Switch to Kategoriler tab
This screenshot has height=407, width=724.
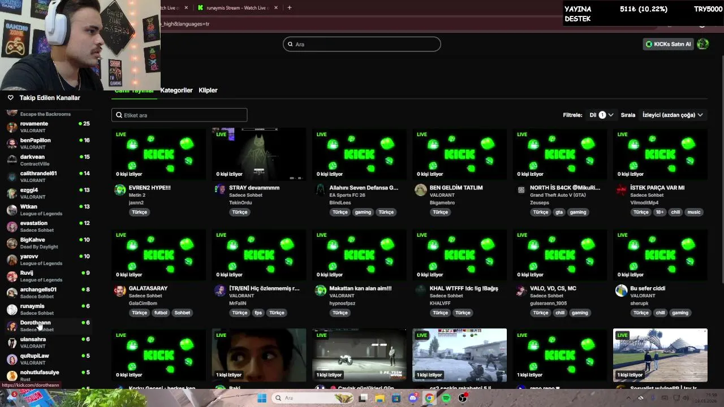[x=176, y=90]
